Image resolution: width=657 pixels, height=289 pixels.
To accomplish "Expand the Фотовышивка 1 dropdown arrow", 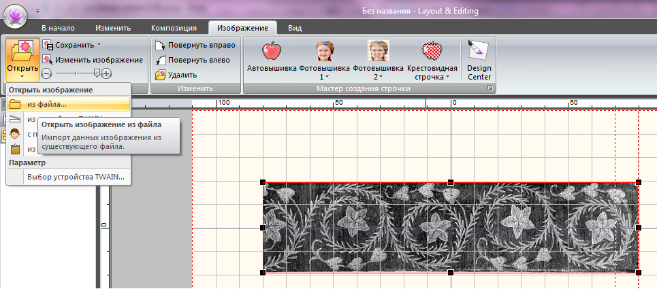I will pos(327,77).
